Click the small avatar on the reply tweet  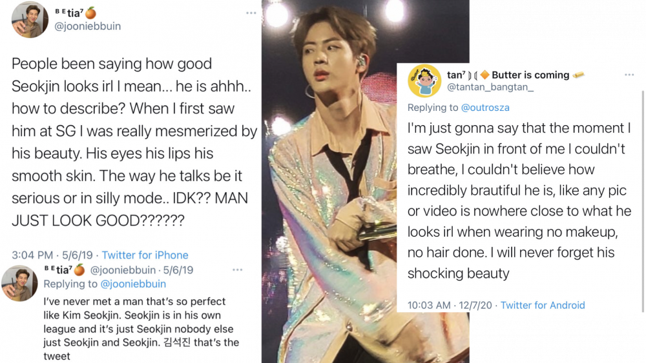point(19,284)
